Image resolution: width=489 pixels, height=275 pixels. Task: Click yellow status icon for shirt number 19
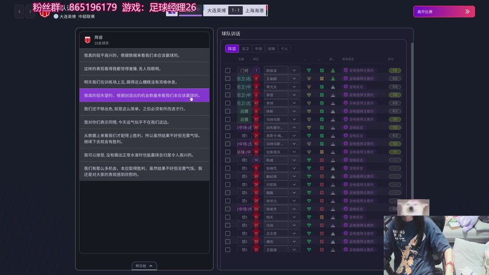pyautogui.click(x=322, y=152)
